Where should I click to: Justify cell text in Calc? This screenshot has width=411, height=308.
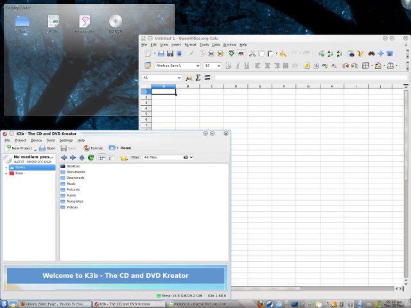pyautogui.click(x=286, y=65)
